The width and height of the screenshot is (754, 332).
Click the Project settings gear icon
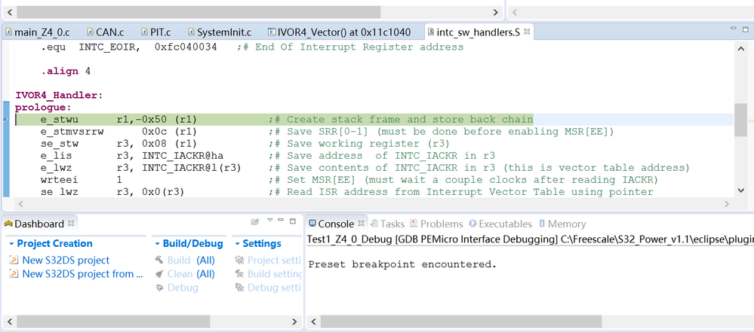(x=241, y=260)
